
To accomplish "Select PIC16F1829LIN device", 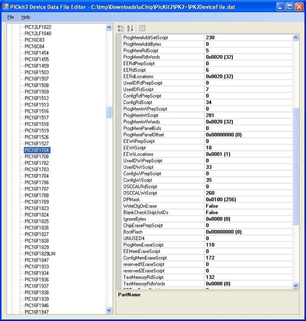I will [x=40, y=254].
